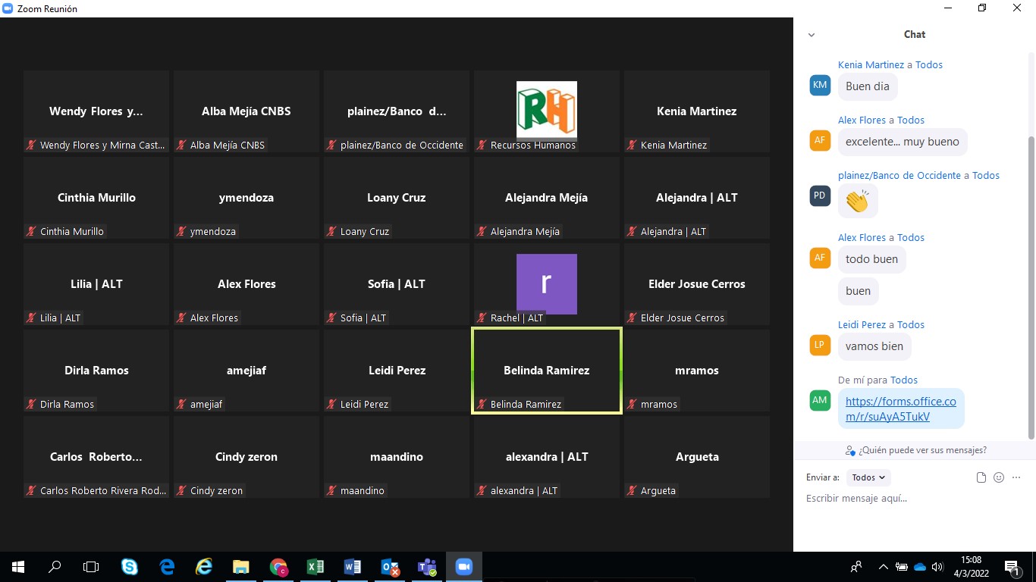Click the Recursos Humanos RH logo avatar

coord(546,109)
